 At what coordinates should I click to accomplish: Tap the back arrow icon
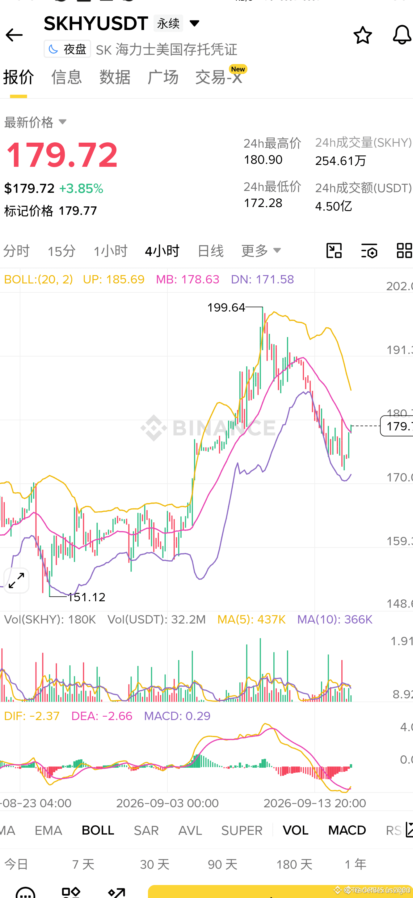(14, 35)
